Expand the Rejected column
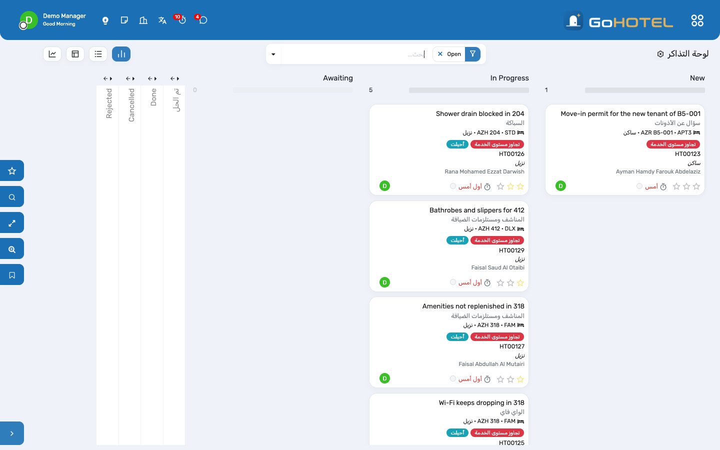The image size is (720, 450). point(107,78)
